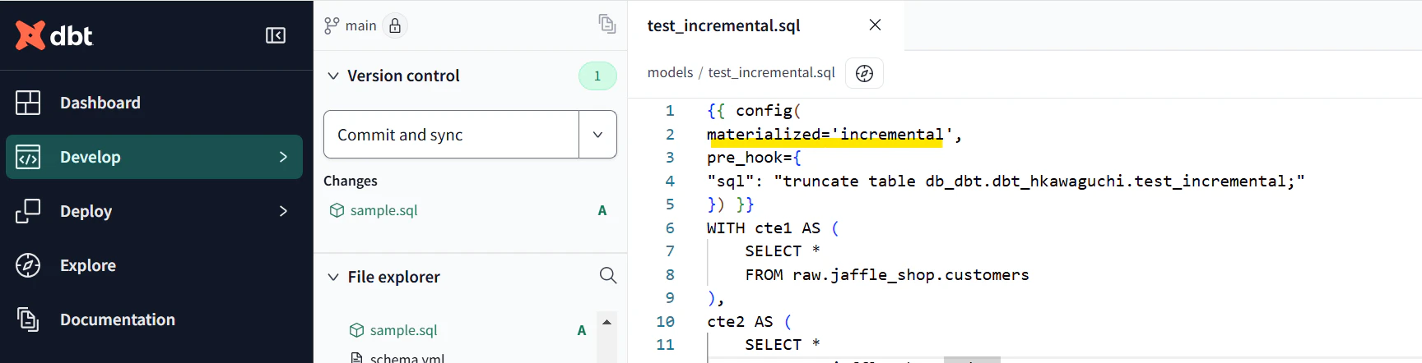Expand the Deploy submenu chevron
This screenshot has height=363, width=1422.
coord(283,211)
